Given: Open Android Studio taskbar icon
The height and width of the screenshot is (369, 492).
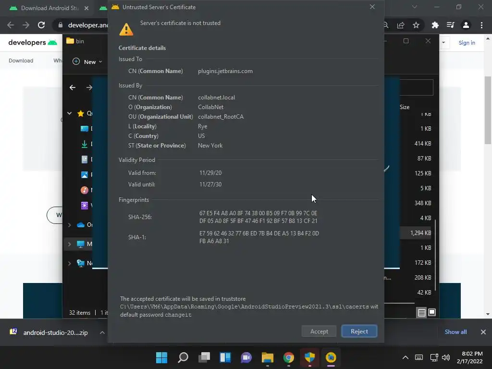Looking at the screenshot, I should pos(331,357).
